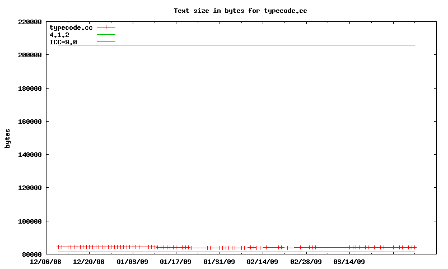Select the typecode.cc legend label

[71, 27]
